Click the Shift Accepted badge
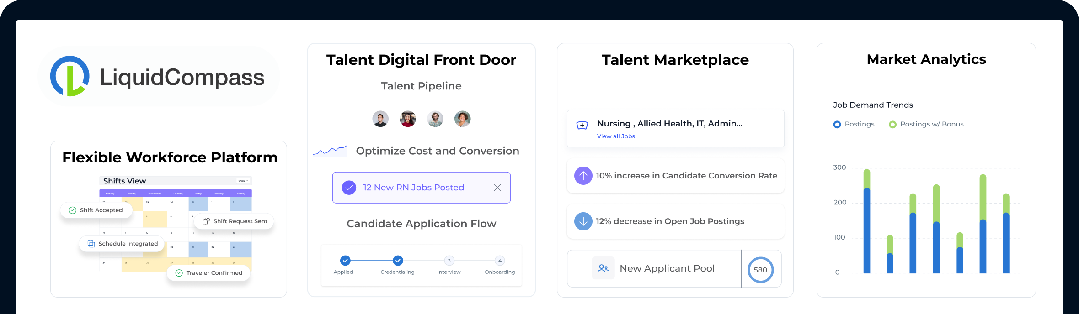This screenshot has width=1079, height=314. [x=96, y=210]
